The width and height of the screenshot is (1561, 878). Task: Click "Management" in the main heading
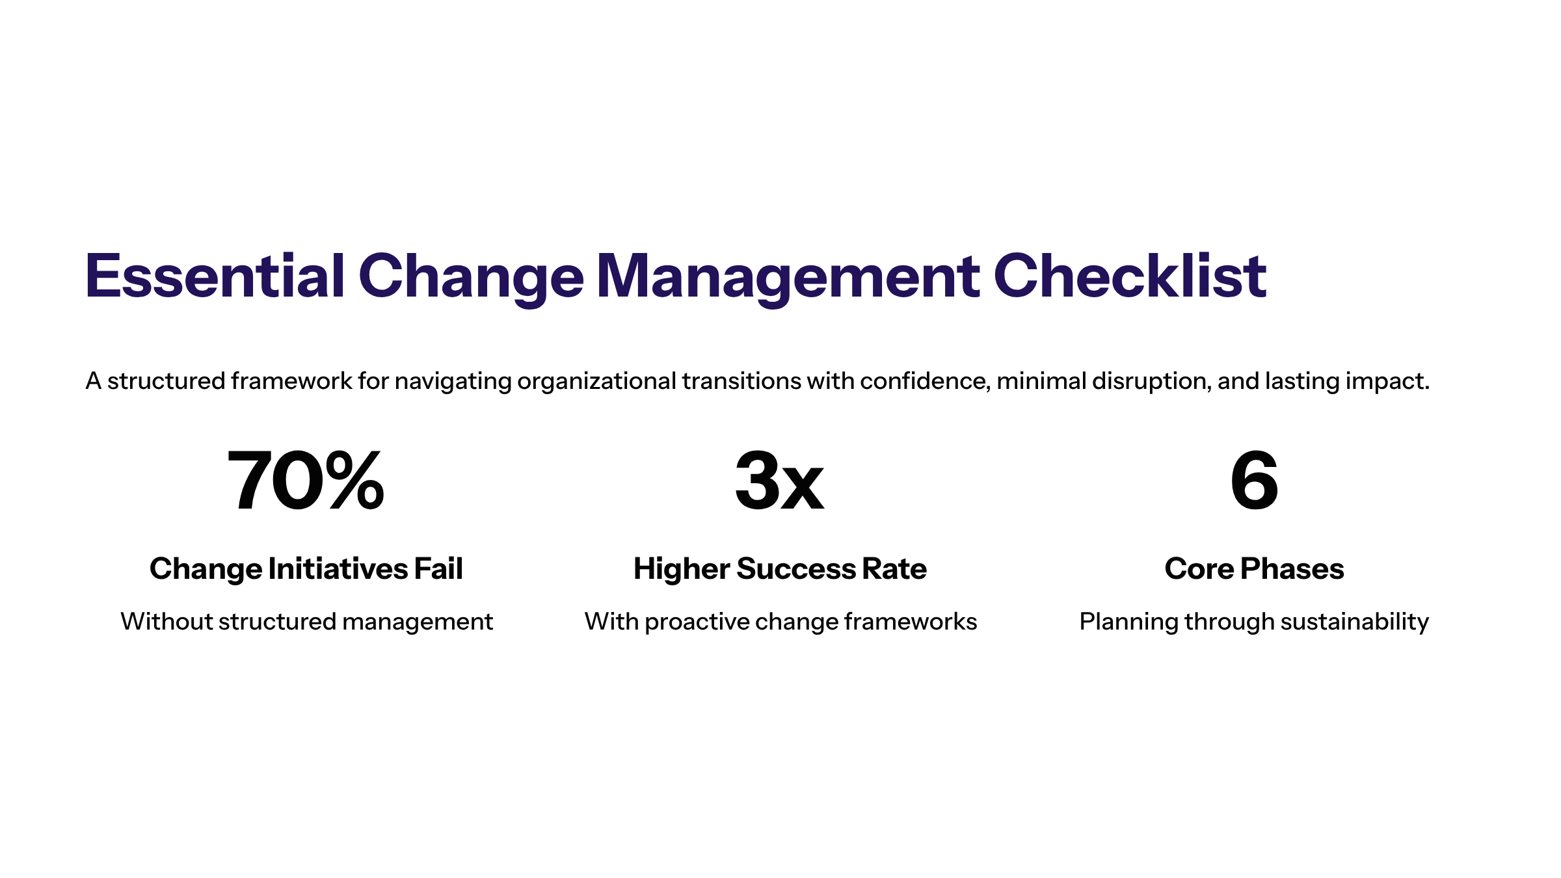coord(787,276)
